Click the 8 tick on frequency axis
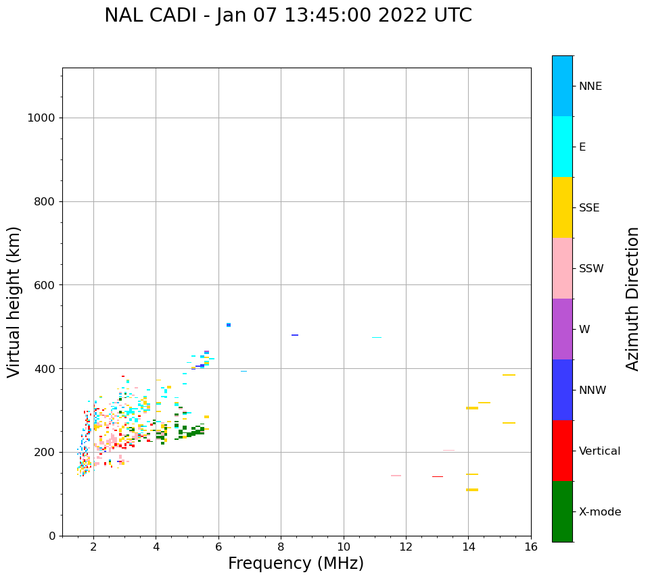This screenshot has height=579, width=648. pyautogui.click(x=281, y=547)
